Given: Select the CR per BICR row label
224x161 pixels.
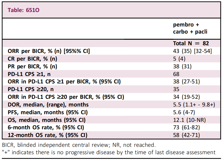Looking at the screenshot, I should point(32,59).
